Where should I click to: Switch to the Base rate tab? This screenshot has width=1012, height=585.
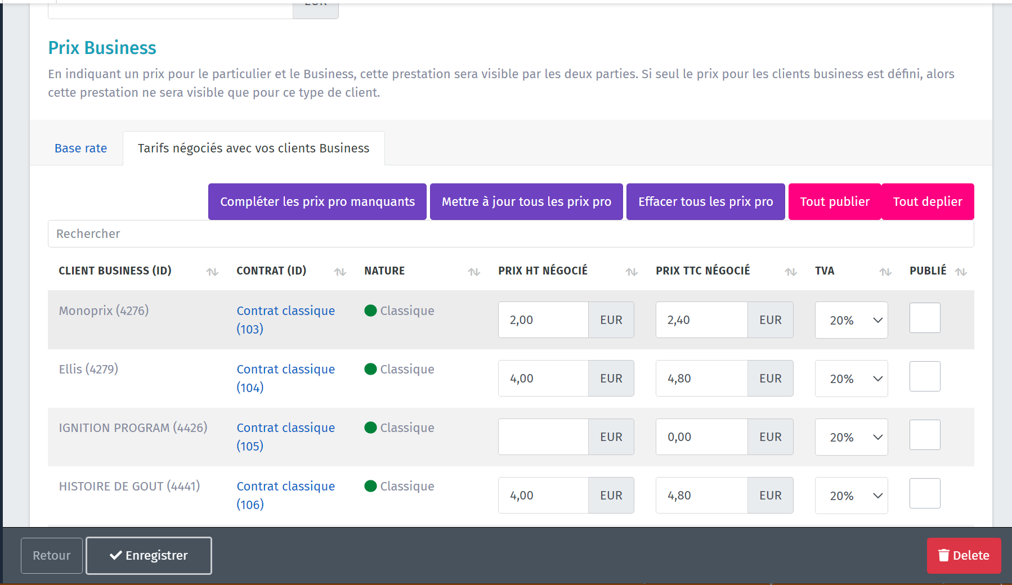80,148
